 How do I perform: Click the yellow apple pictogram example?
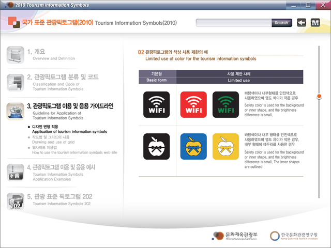pos(226,146)
